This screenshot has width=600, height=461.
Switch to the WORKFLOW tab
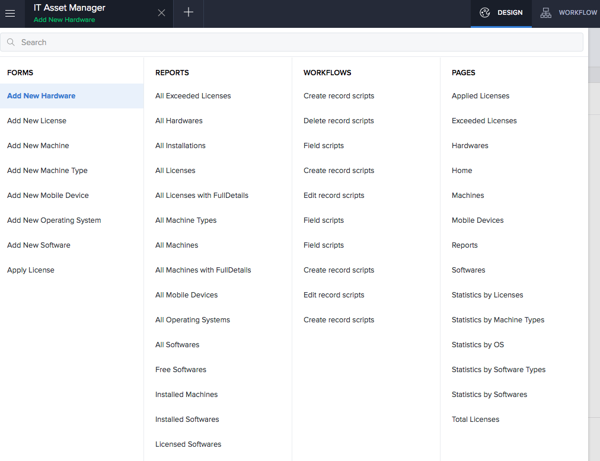(566, 14)
